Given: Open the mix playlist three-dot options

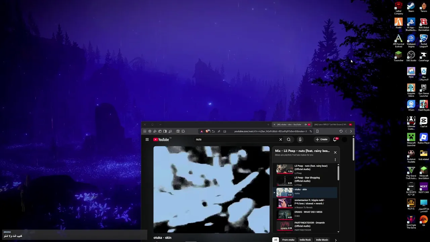Looking at the screenshot, I should tap(335, 160).
